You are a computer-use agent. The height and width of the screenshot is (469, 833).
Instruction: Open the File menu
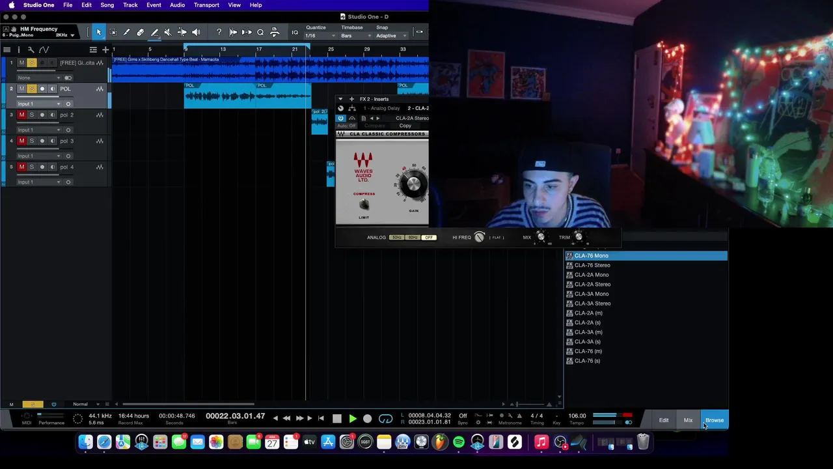[68, 5]
